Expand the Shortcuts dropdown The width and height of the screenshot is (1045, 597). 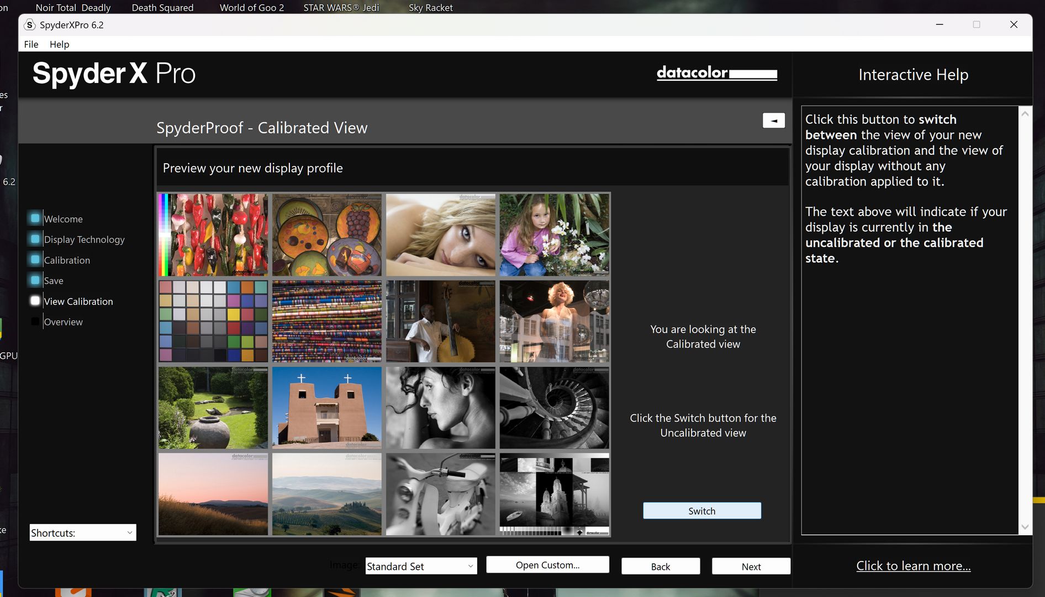83,532
